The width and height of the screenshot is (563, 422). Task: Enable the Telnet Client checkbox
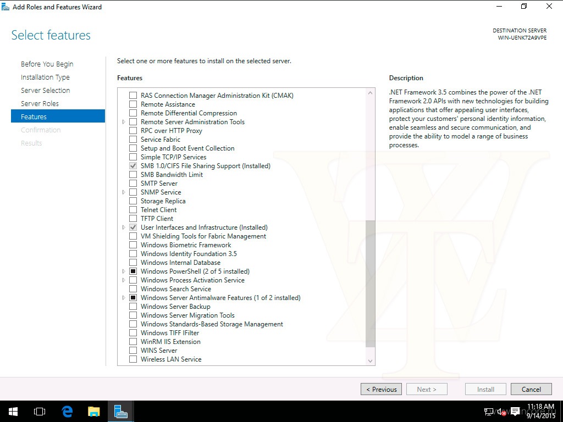pos(133,210)
